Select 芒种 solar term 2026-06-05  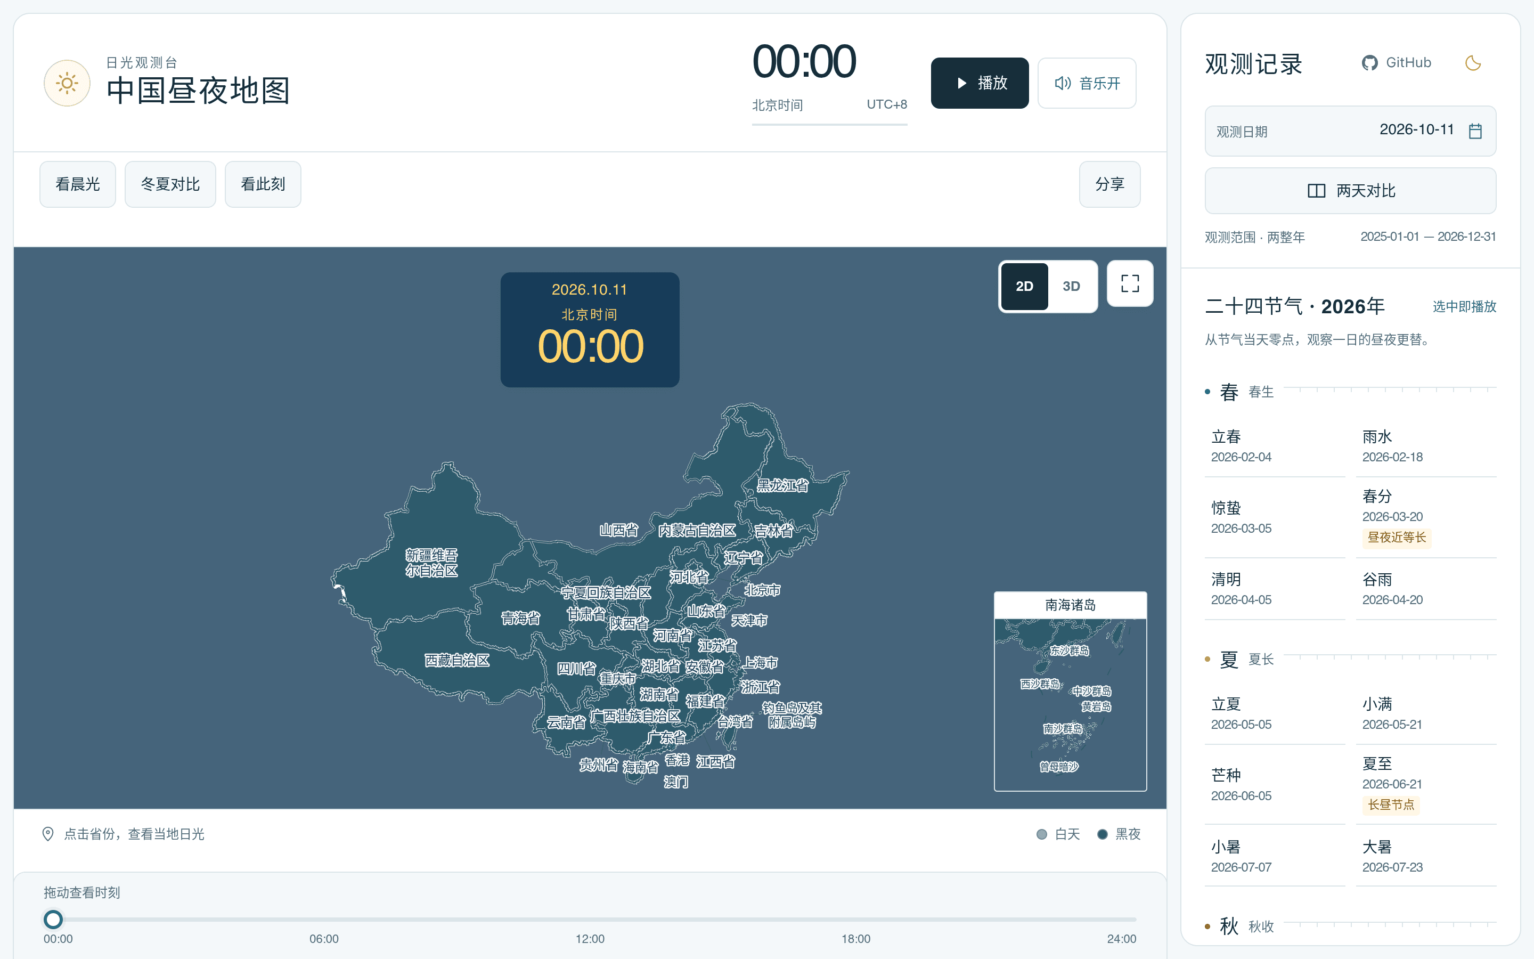[x=1275, y=785]
